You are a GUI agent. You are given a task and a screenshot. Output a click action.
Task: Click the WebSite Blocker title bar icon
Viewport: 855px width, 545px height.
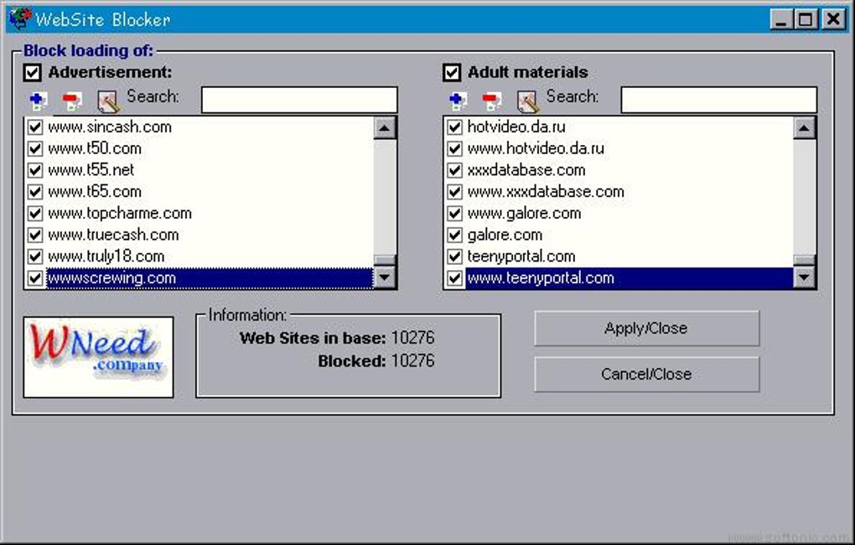(20, 19)
